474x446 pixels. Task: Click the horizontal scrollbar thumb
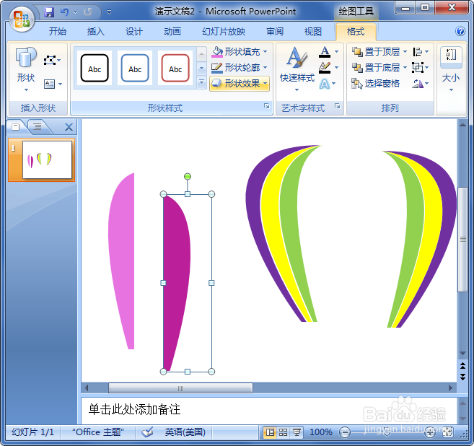click(x=180, y=388)
